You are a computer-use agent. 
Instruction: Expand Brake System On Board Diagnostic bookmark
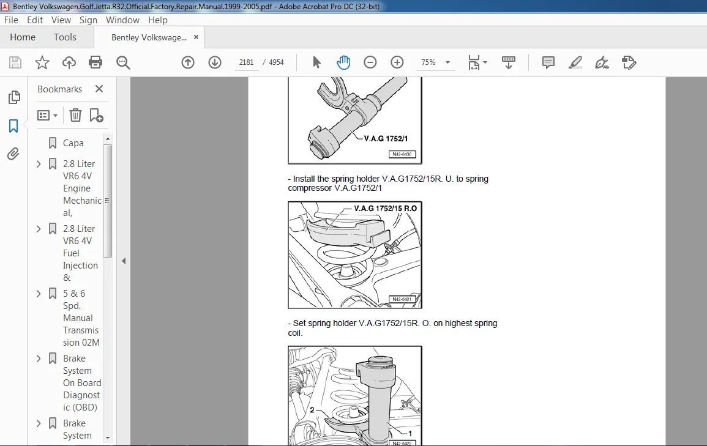39,359
